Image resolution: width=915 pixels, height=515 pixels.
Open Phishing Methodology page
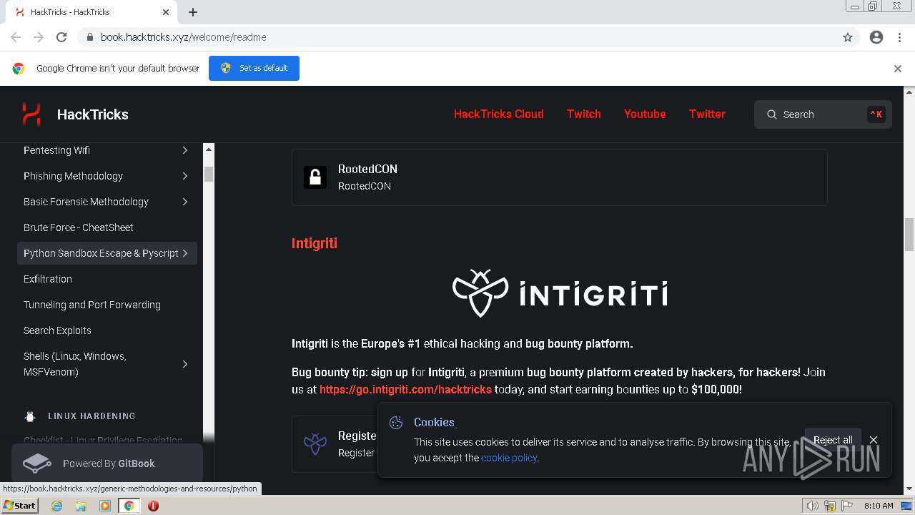73,176
